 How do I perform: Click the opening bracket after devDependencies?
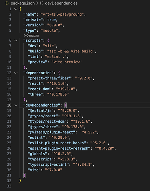pyautogui.click(x=65, y=105)
